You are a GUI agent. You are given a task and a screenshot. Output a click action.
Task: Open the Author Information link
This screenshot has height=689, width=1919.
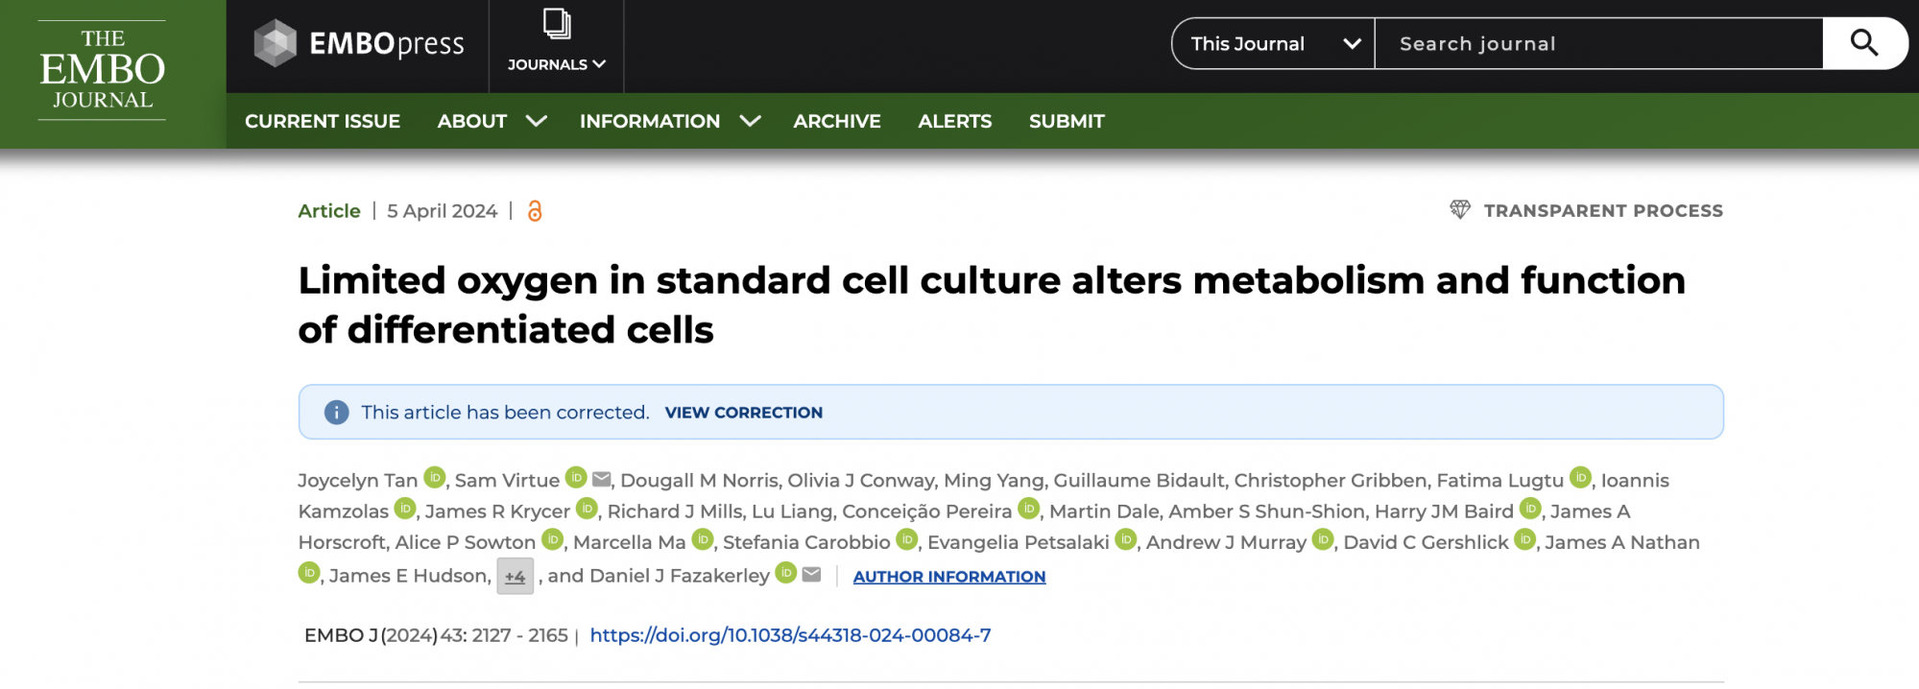click(x=948, y=577)
